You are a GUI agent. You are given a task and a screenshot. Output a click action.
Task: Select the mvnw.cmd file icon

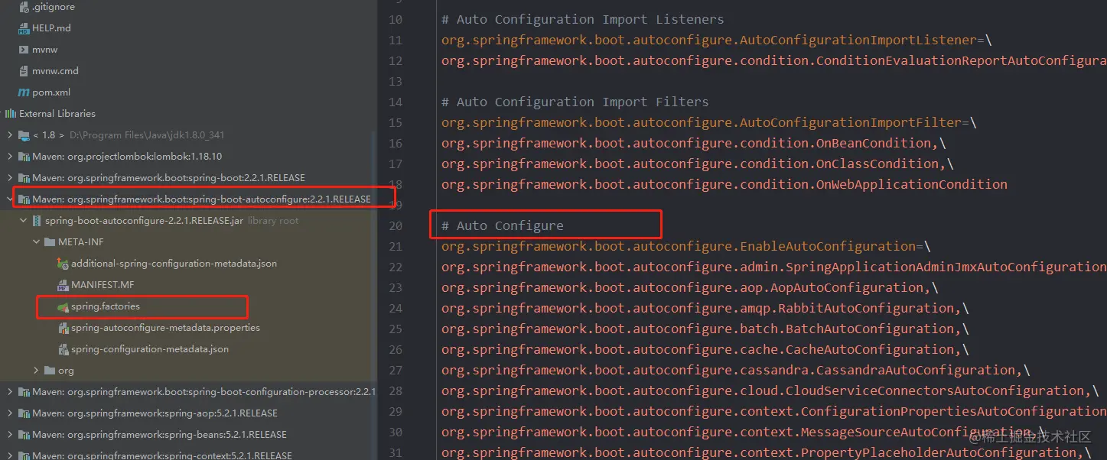point(24,71)
